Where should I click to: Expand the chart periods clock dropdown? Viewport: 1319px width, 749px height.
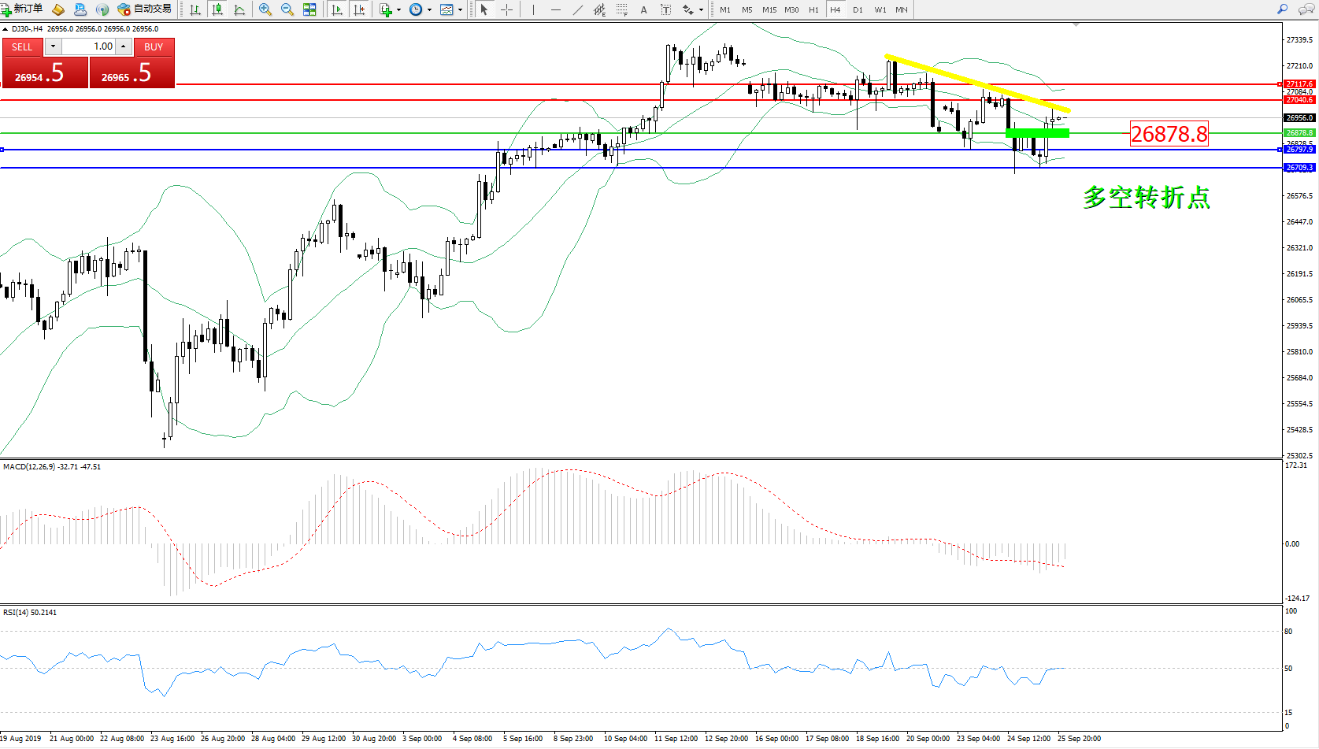[429, 10]
